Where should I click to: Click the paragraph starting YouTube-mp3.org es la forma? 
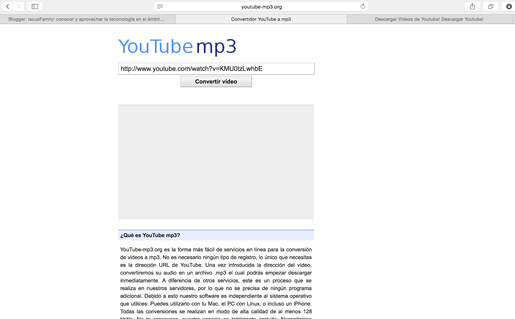click(x=216, y=283)
